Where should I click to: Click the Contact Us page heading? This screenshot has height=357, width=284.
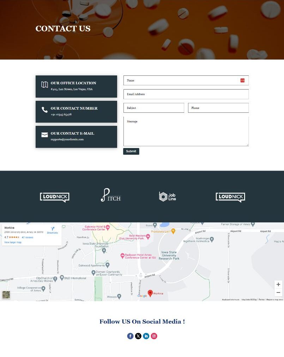pos(63,29)
